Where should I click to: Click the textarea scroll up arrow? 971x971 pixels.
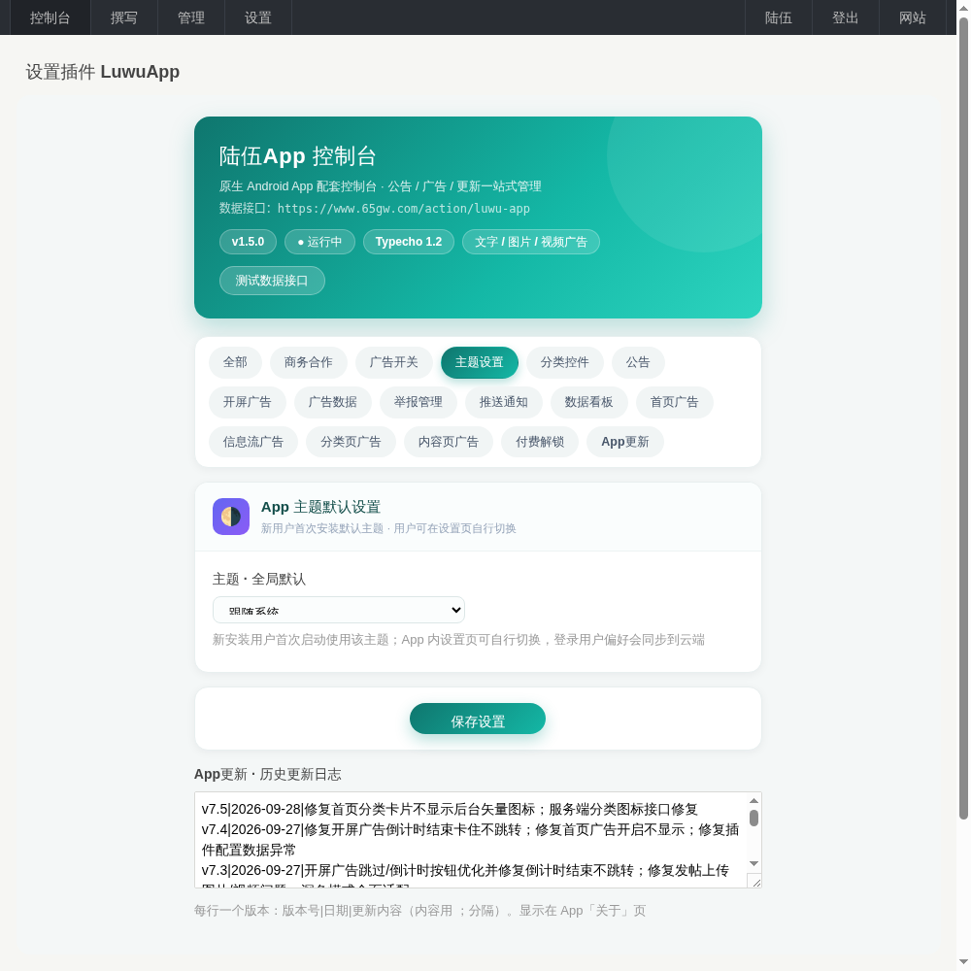click(x=753, y=801)
